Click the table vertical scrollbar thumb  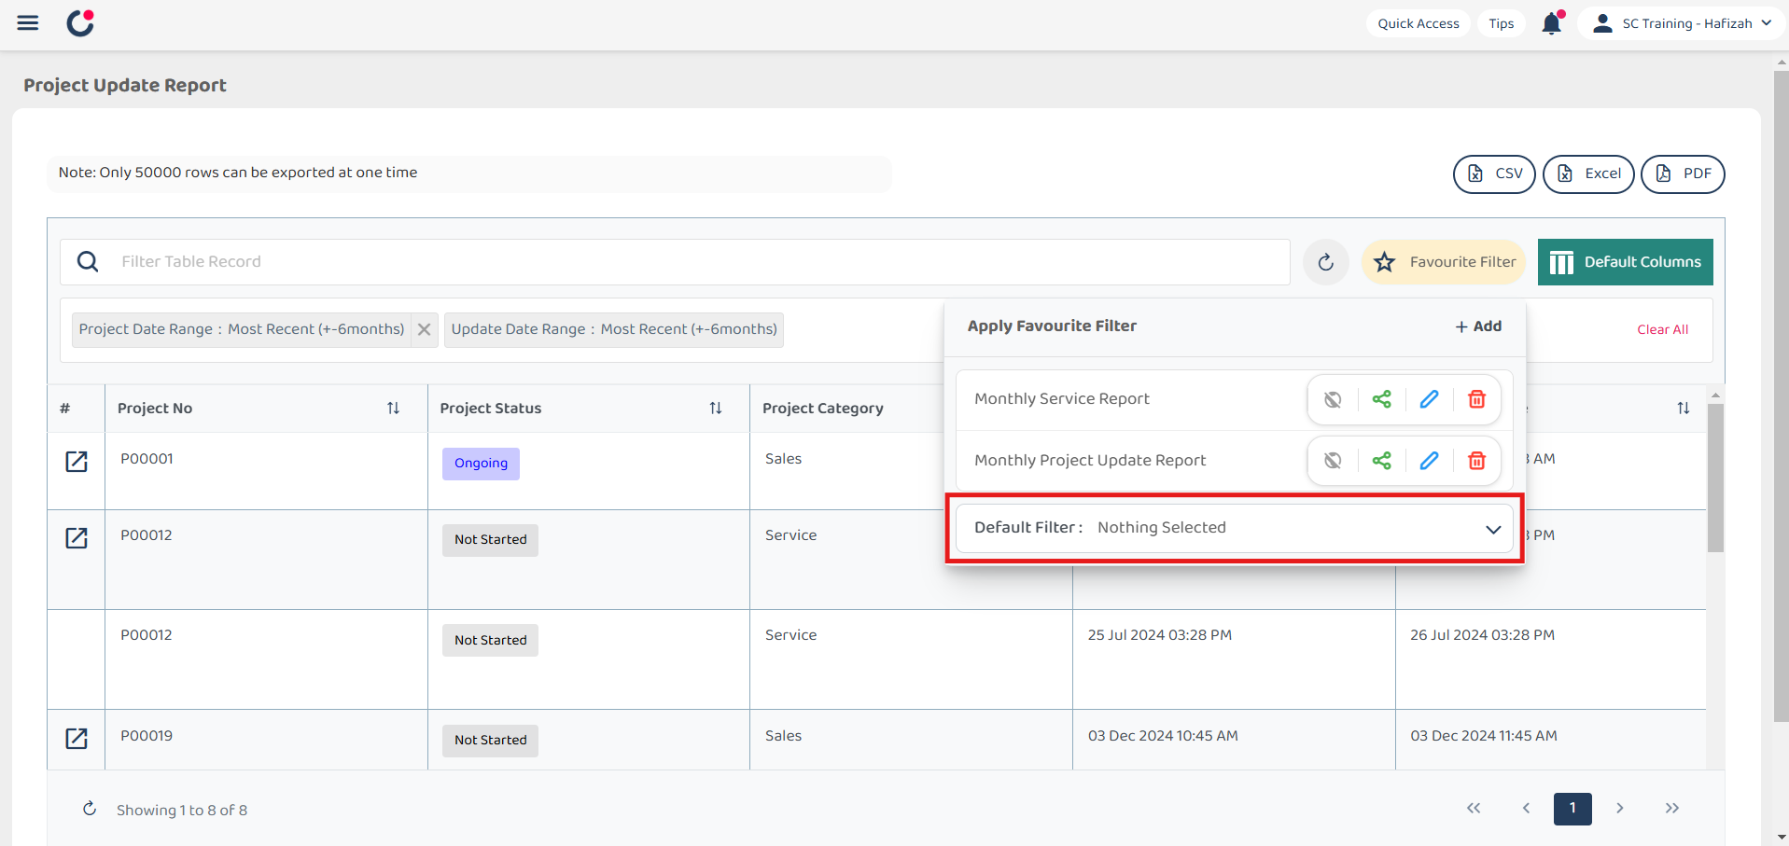(1715, 478)
